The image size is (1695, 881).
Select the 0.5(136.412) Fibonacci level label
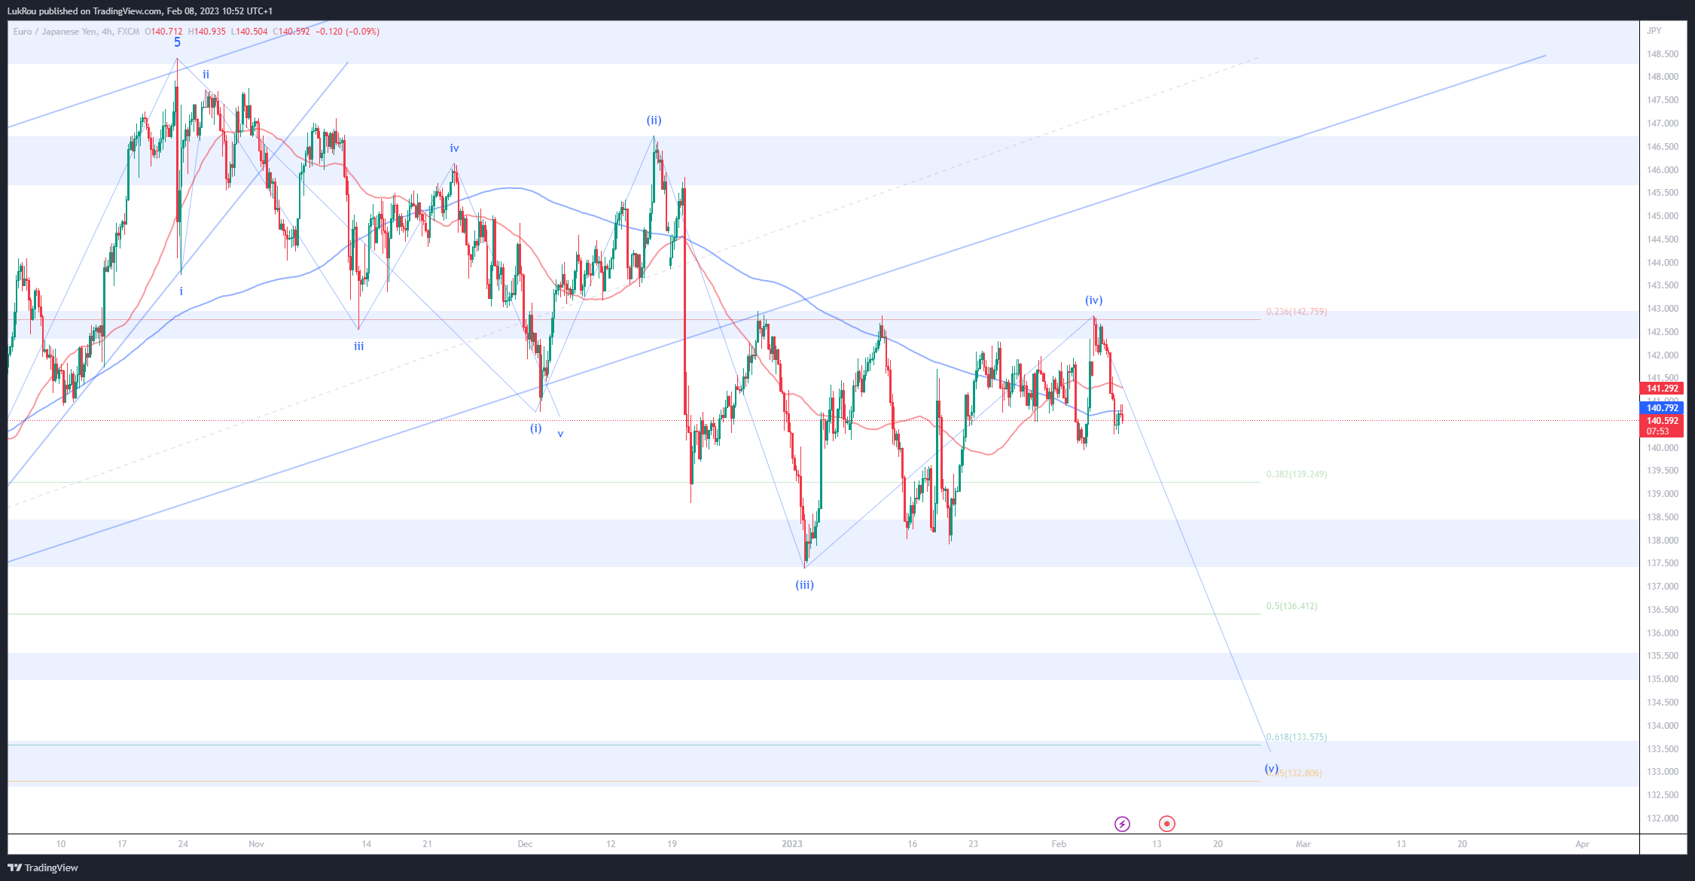(x=1291, y=606)
